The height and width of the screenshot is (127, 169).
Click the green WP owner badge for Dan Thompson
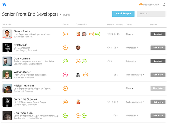pyautogui.click(x=65, y=116)
